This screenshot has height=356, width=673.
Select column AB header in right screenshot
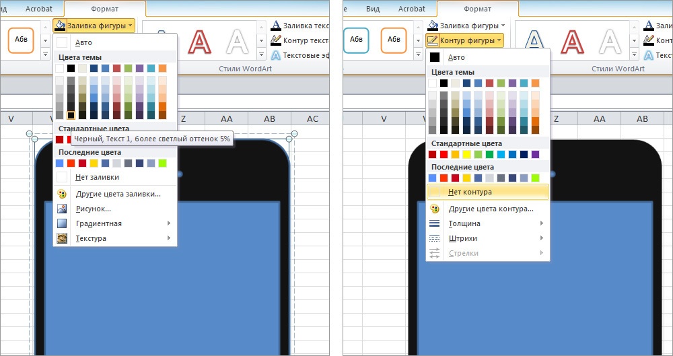pos(642,118)
